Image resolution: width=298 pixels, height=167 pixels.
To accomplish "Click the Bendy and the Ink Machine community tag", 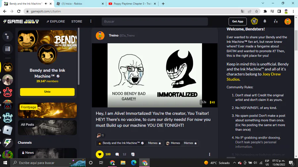I will point(121,143).
